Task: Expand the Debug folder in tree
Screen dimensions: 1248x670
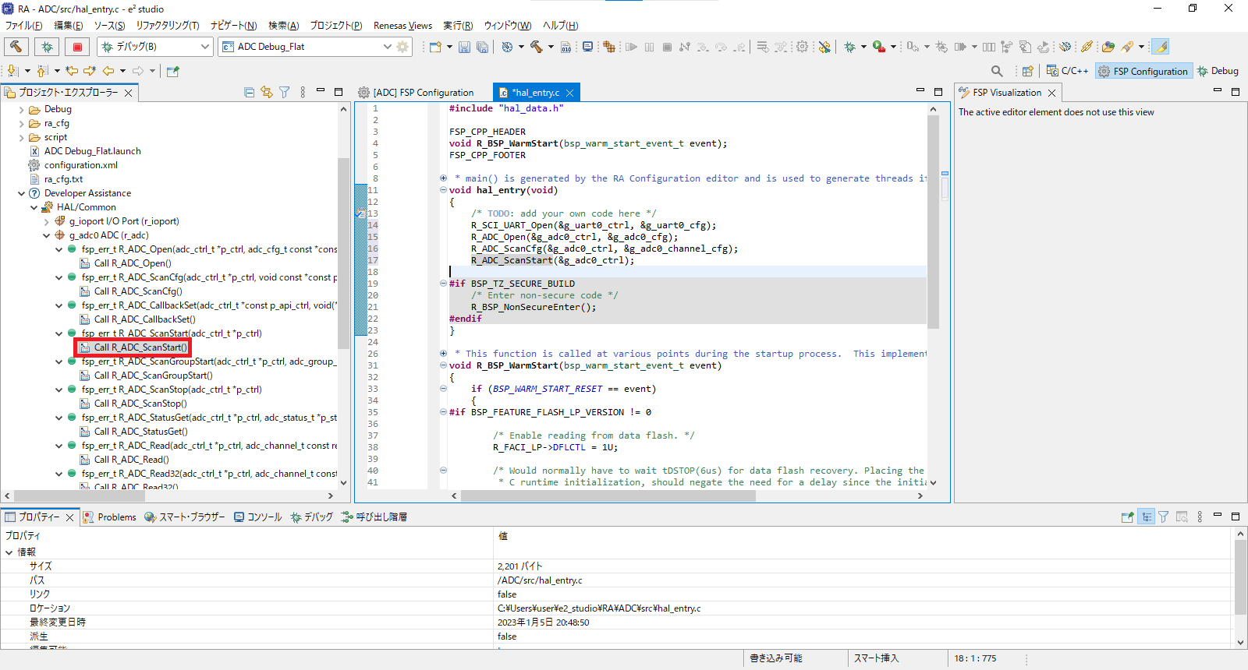Action: 22,110
